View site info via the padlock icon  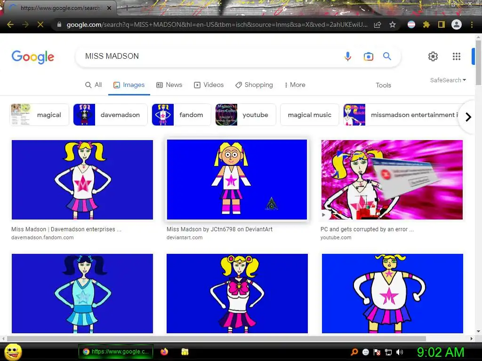59,24
